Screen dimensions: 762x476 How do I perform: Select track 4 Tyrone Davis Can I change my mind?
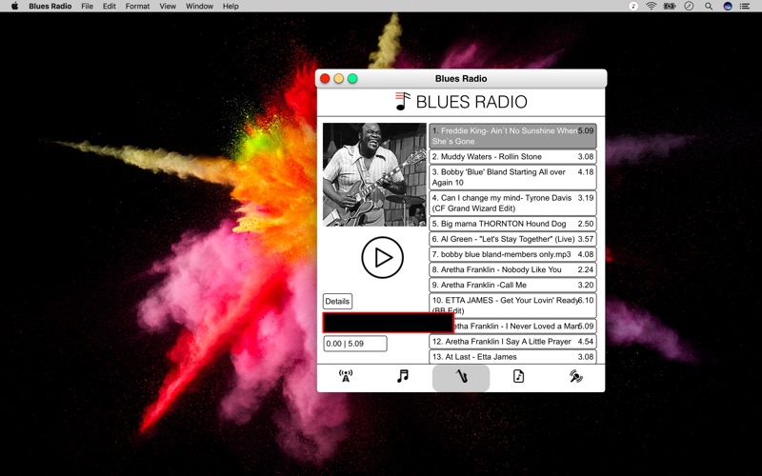(512, 203)
